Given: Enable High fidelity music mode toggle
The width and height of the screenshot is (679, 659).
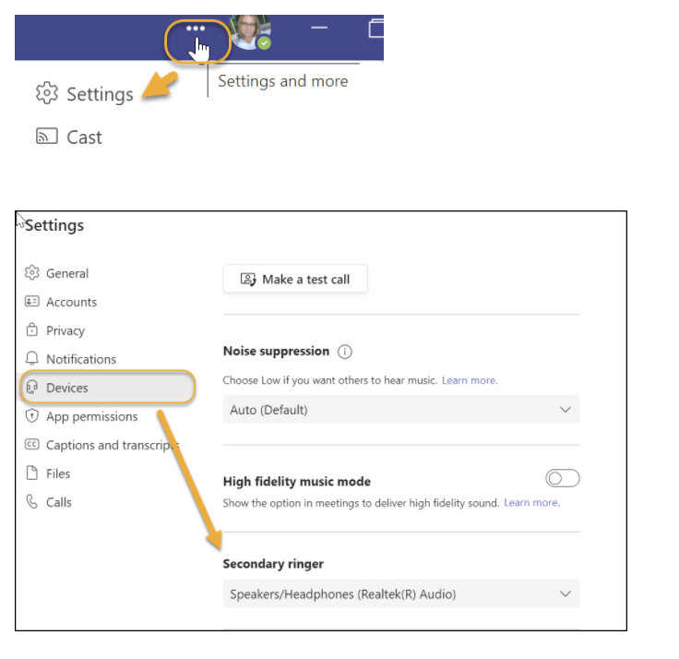Looking at the screenshot, I should 562,478.
